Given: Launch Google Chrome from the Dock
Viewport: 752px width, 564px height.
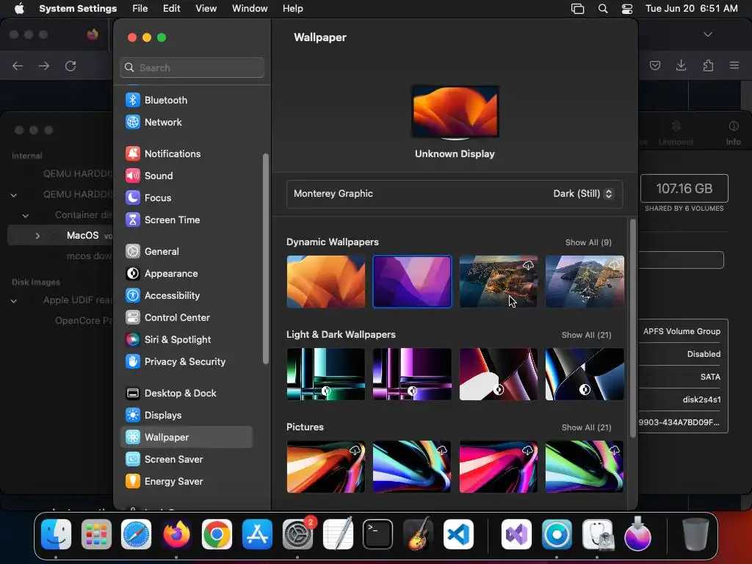Looking at the screenshot, I should pyautogui.click(x=217, y=535).
